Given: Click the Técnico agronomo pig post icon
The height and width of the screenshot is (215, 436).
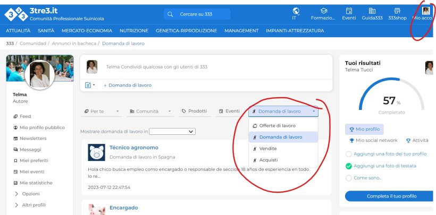Looking at the screenshot, I should tap(96, 152).
